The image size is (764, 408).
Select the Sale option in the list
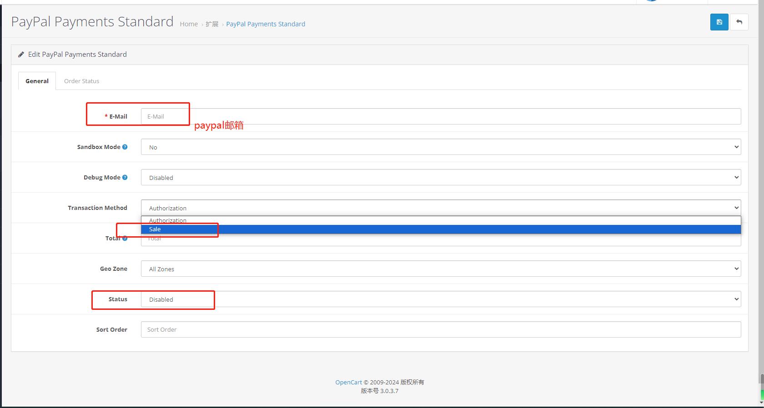pyautogui.click(x=155, y=229)
